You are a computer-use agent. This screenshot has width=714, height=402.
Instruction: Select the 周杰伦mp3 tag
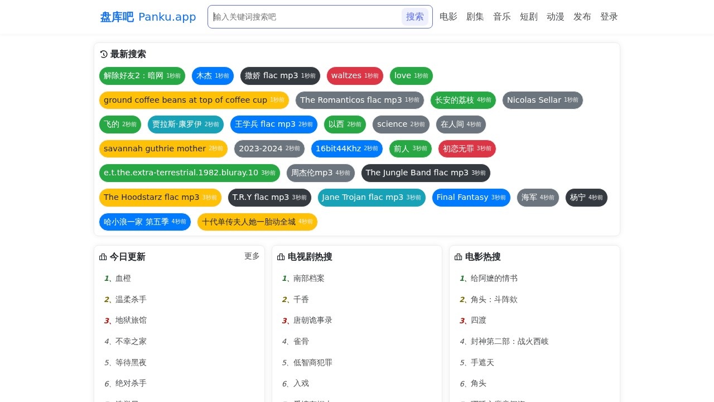tap(321, 173)
